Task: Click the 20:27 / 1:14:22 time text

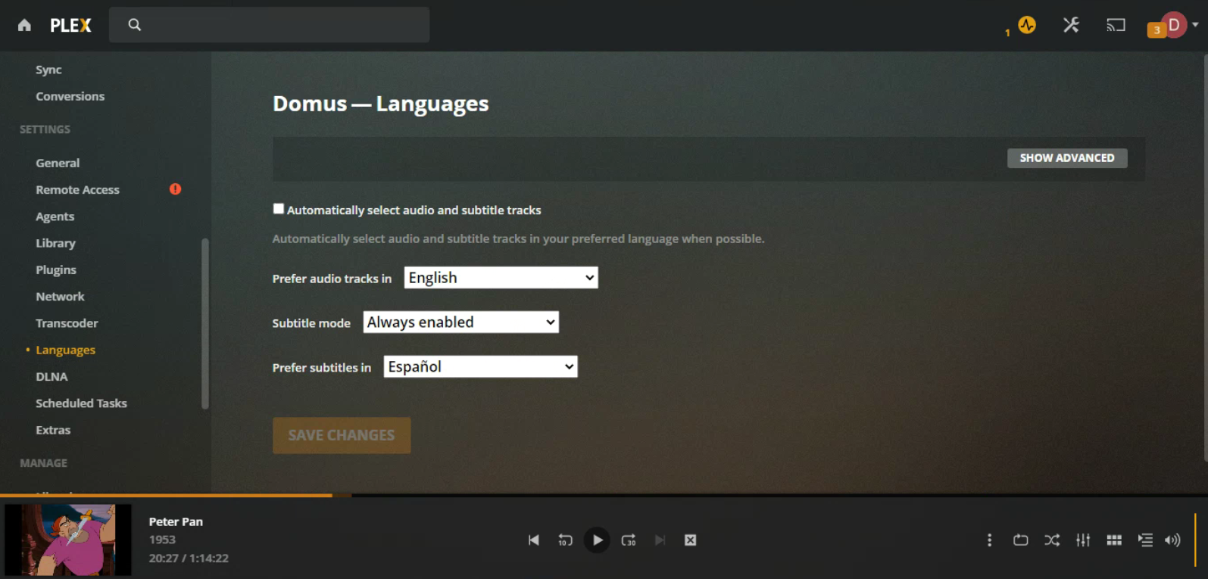Action: [189, 559]
